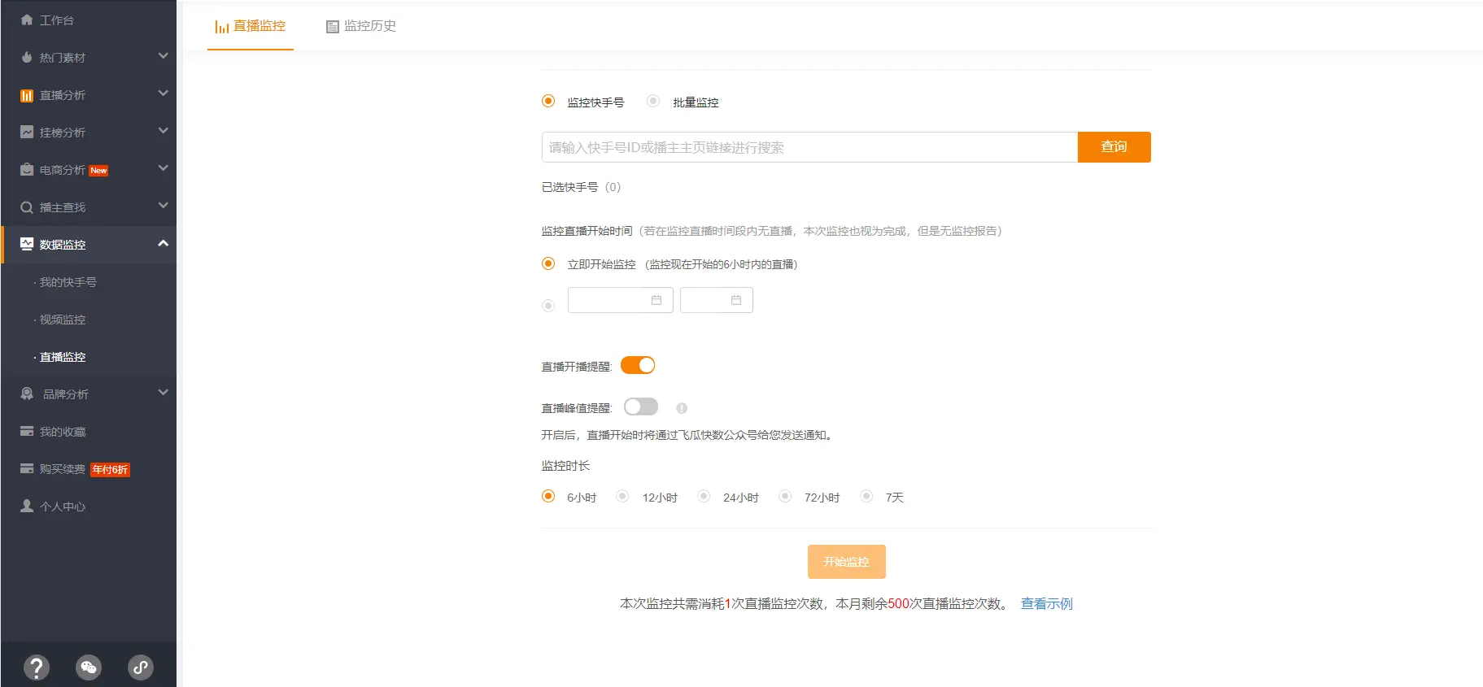Viewport: 1483px width, 687px height.
Task: Click the 品牌分析 badge icon
Action: 27,394
